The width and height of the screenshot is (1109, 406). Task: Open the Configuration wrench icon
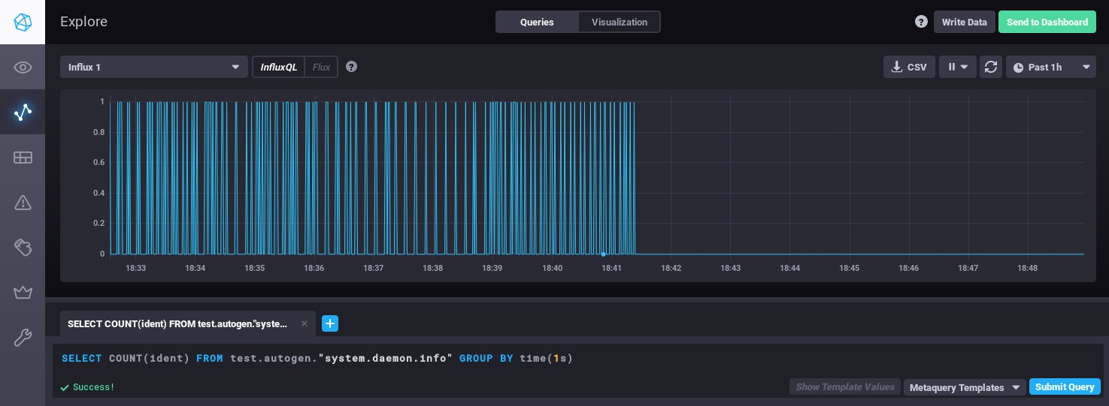click(x=23, y=337)
